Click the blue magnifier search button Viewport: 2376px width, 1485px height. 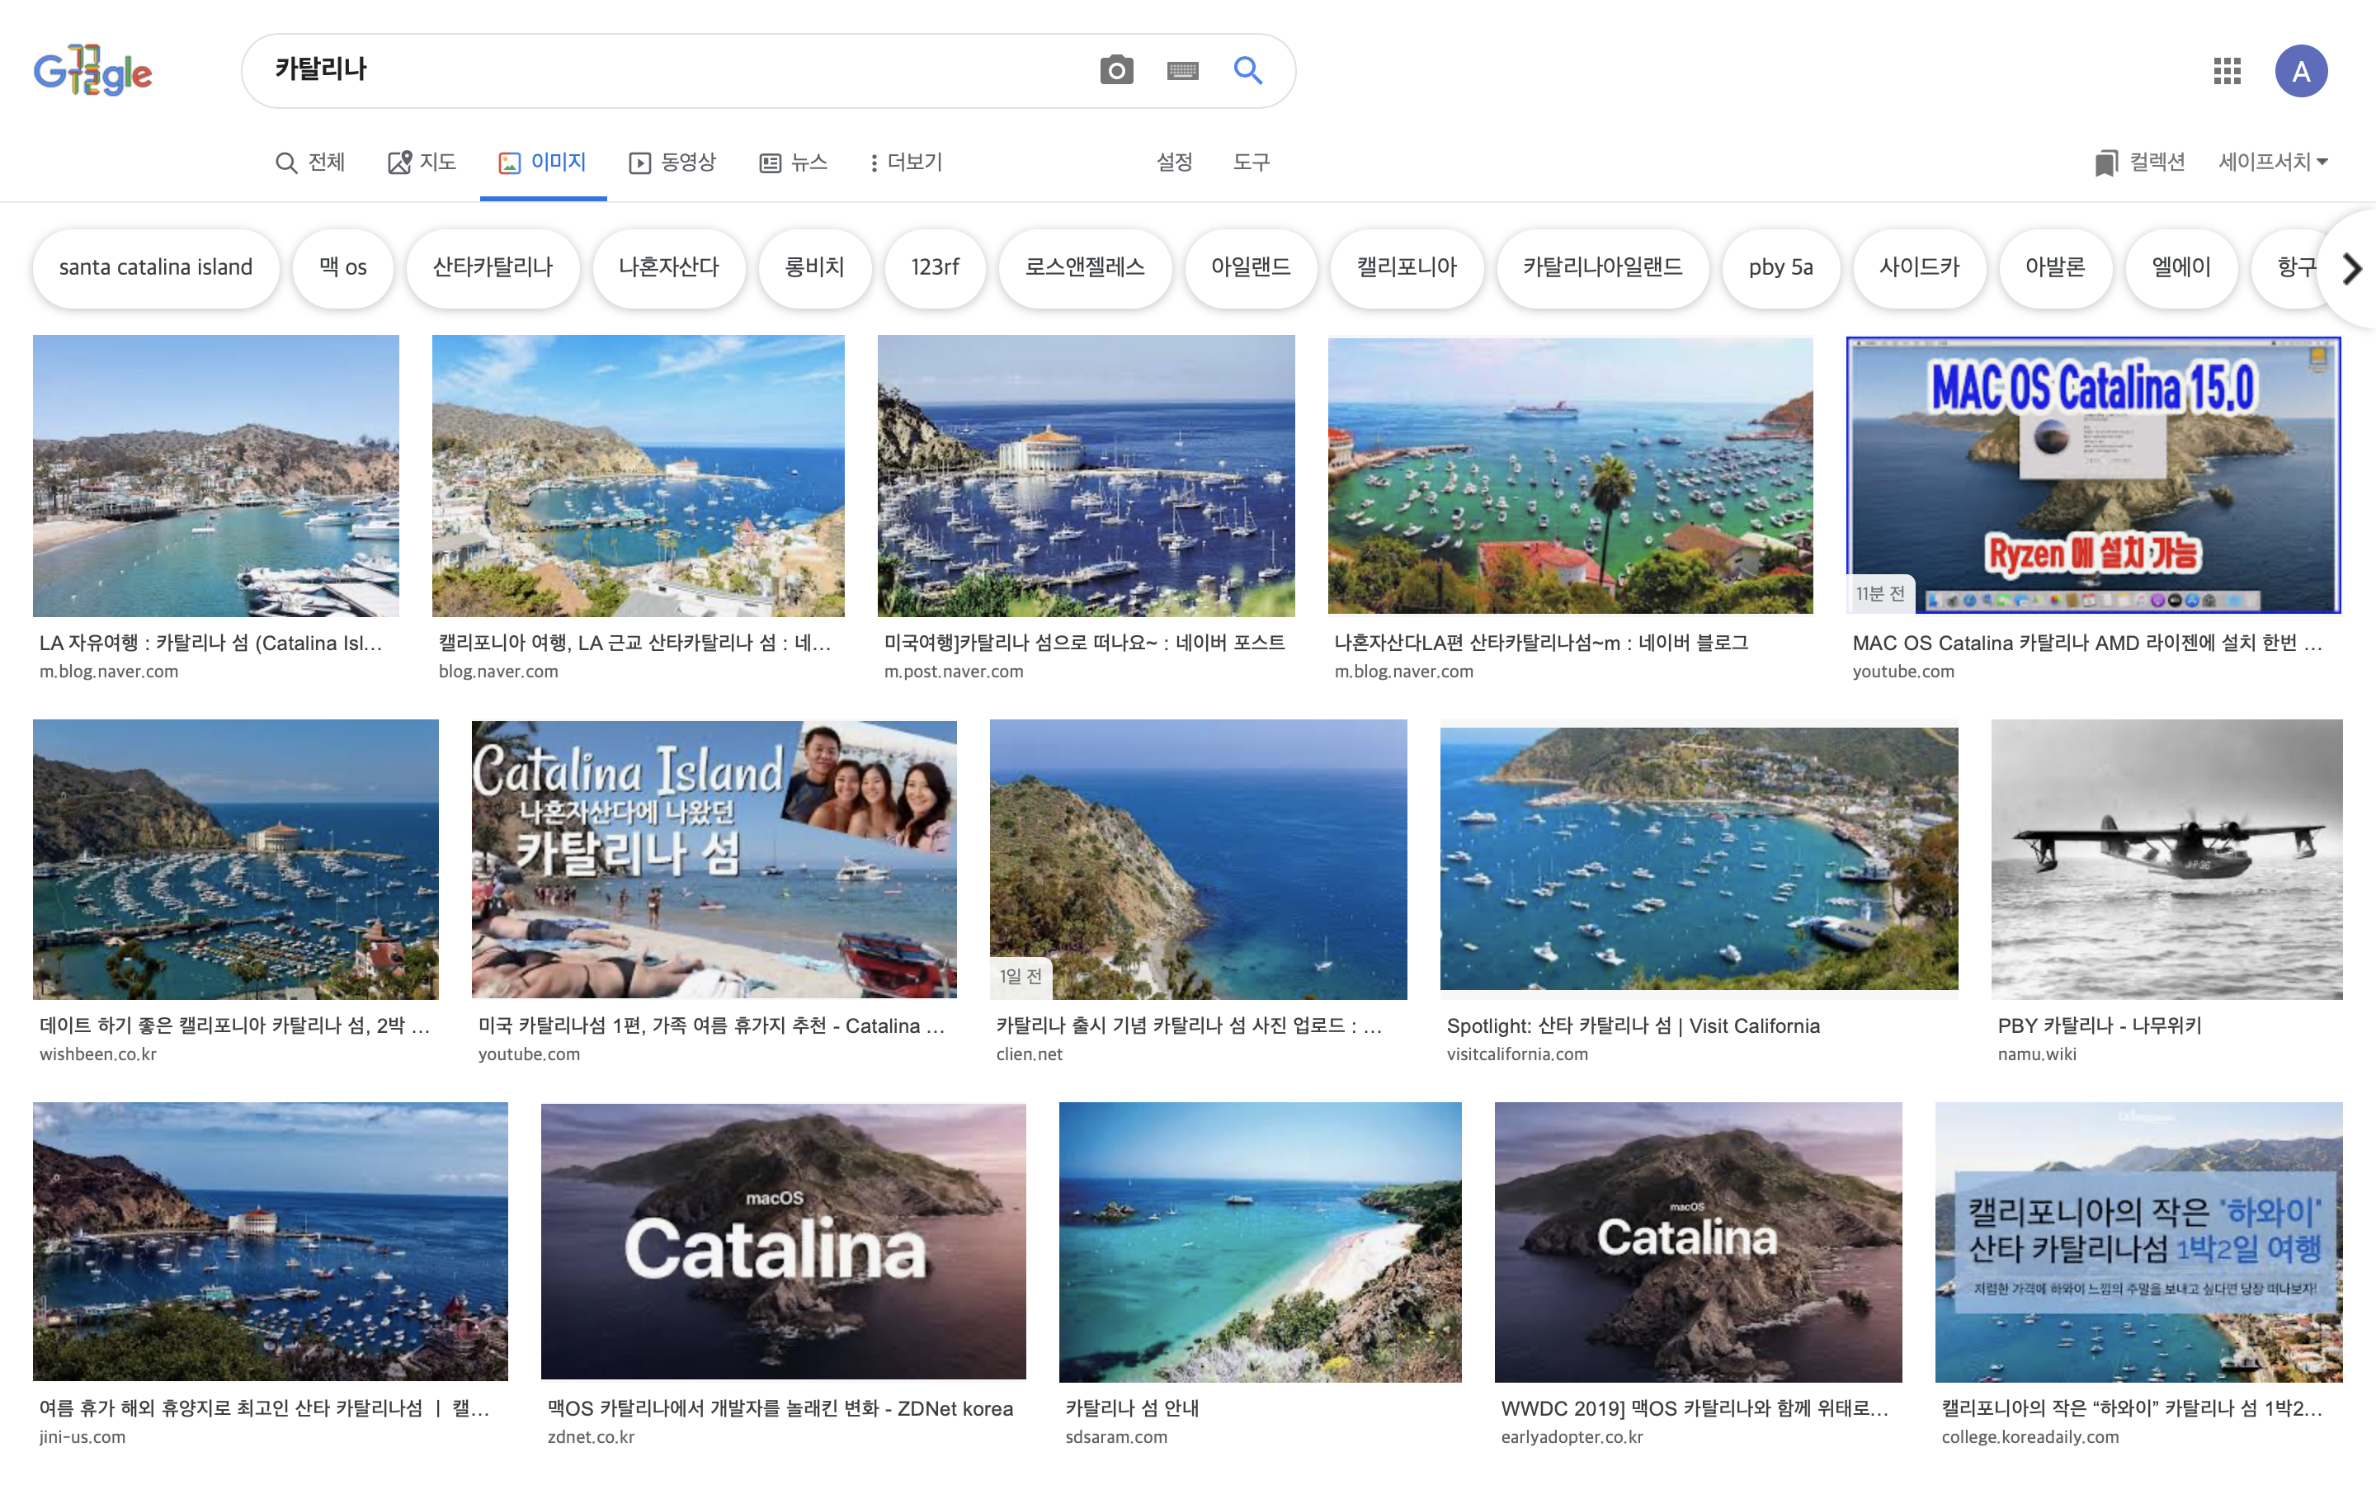tap(1248, 71)
